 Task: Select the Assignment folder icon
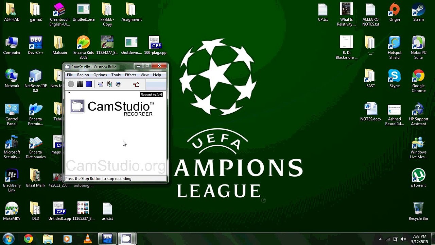coord(132,13)
